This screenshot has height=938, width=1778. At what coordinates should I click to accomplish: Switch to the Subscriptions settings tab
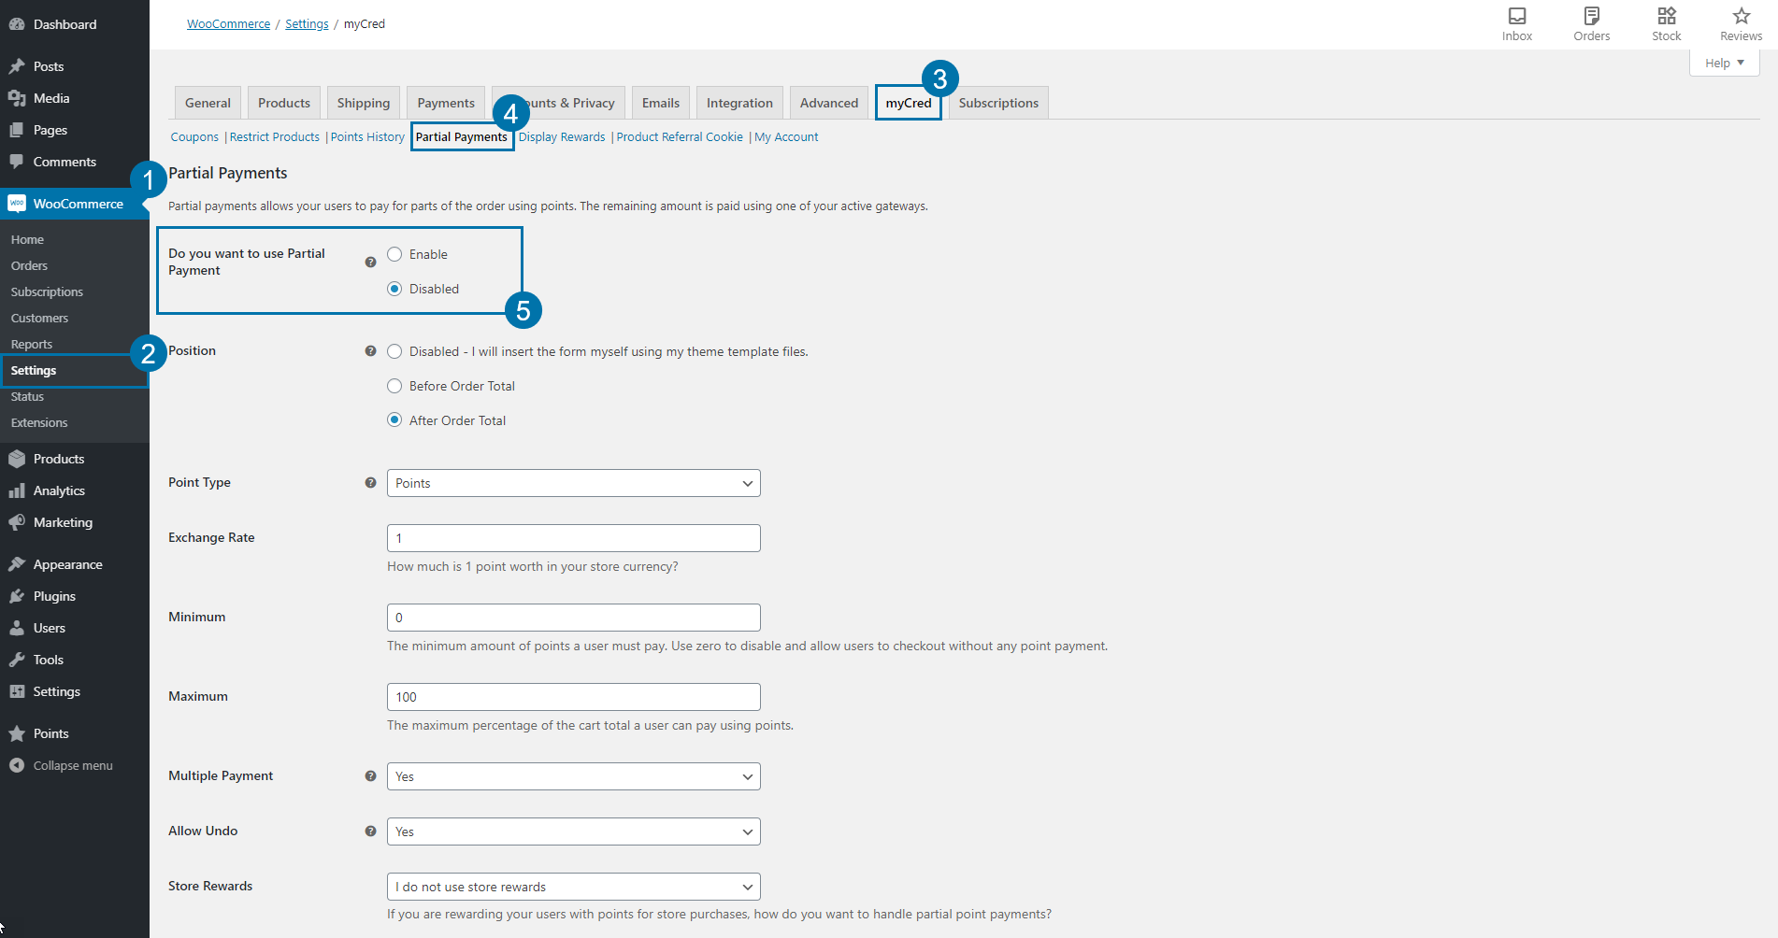998,103
